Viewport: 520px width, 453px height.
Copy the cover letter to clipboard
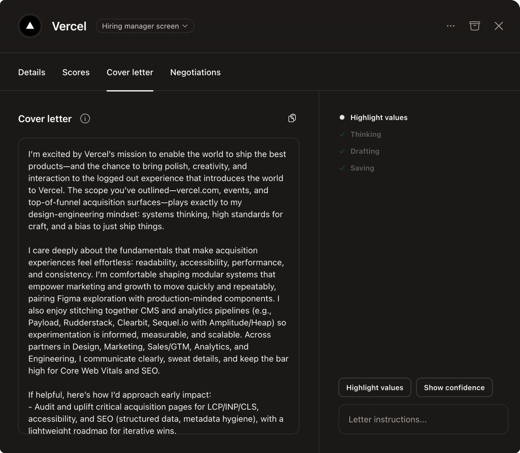tap(292, 118)
